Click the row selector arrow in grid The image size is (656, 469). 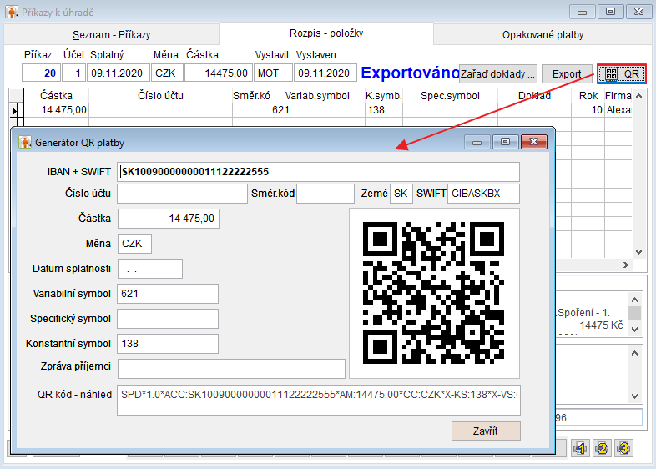16,110
